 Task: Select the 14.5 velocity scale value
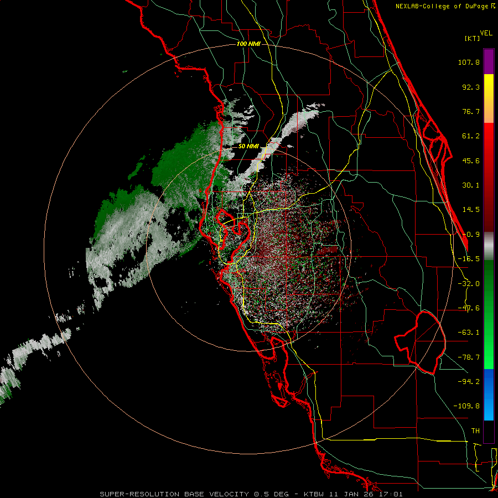471,210
